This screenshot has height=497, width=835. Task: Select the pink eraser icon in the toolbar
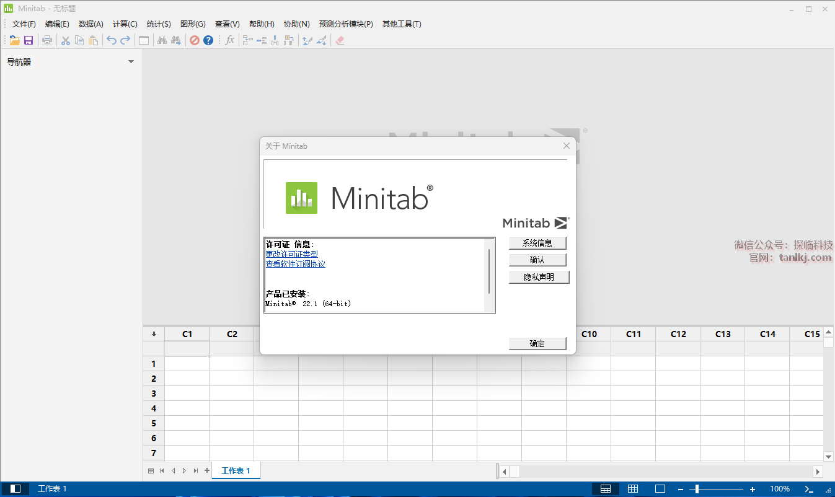point(339,40)
